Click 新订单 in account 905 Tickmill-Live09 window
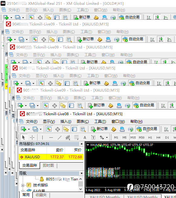This screenshot has height=198, width=176. pos(96,105)
